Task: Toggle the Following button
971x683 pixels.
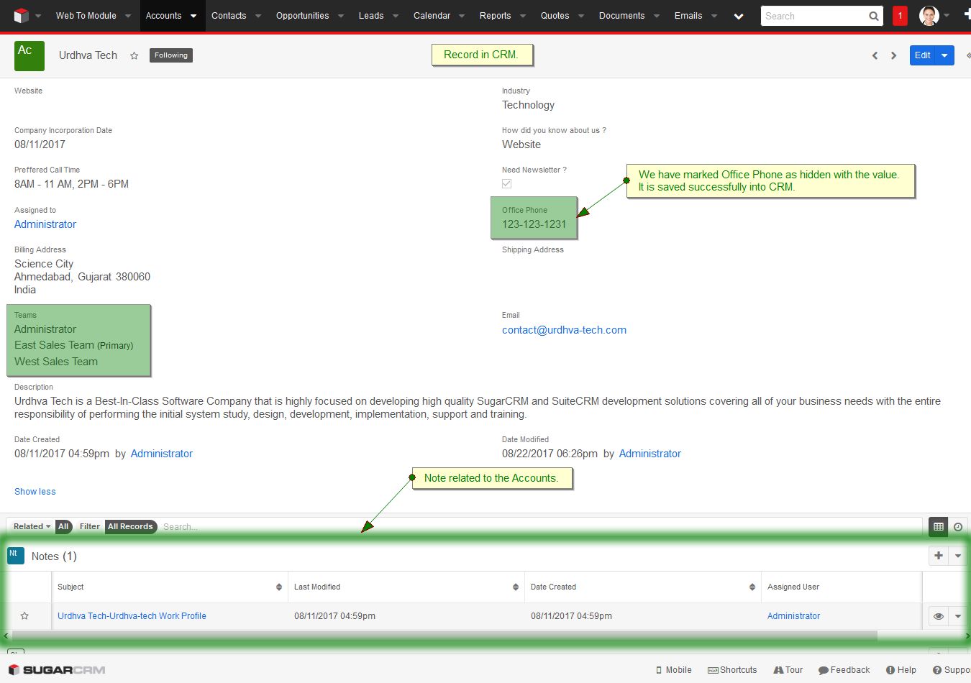Action: (171, 55)
